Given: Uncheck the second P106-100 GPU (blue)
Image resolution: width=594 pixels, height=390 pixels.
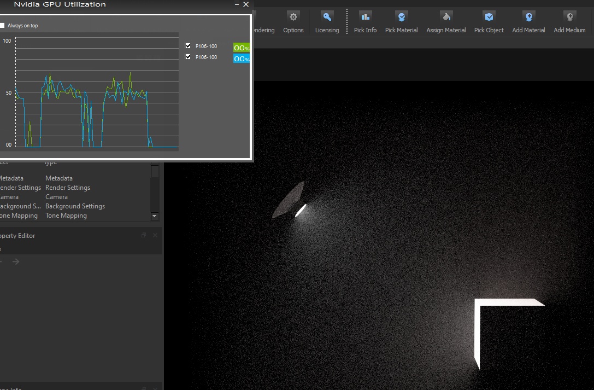Looking at the screenshot, I should point(188,56).
